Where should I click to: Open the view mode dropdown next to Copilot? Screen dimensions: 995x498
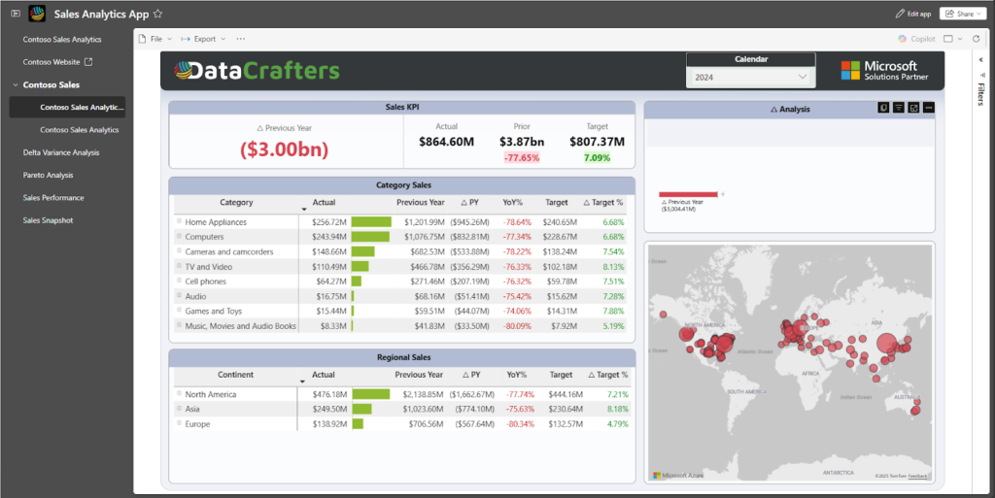coord(953,39)
